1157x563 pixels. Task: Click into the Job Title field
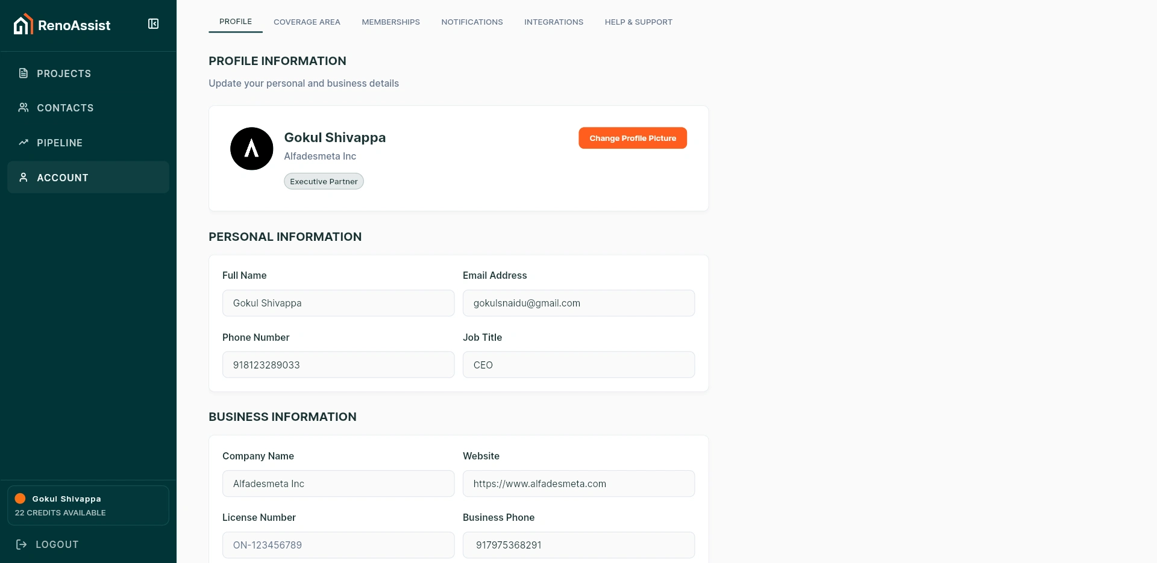click(x=578, y=365)
